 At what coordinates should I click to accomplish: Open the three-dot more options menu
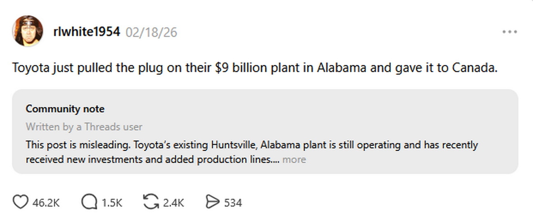coord(509,32)
